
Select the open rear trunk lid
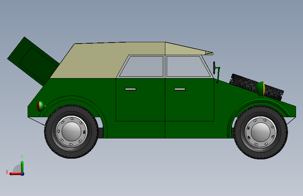point(33,61)
